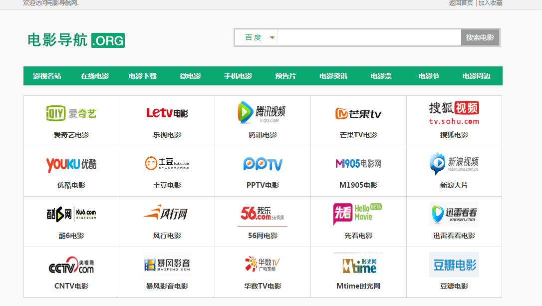
Task: Click the 搜狐电影 text link
Action: 454,135
